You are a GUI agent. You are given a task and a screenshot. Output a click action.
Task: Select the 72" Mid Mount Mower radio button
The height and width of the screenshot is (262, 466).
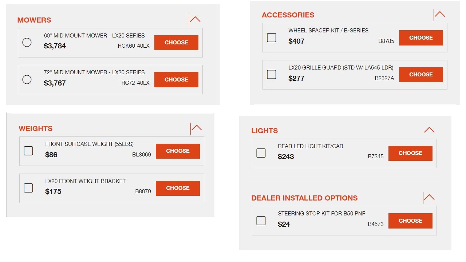click(27, 79)
